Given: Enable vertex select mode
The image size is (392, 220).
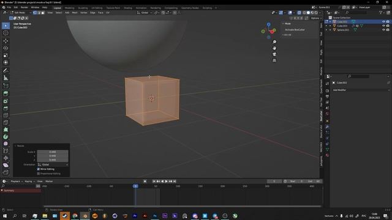Looking at the screenshot, I should click(x=35, y=12).
